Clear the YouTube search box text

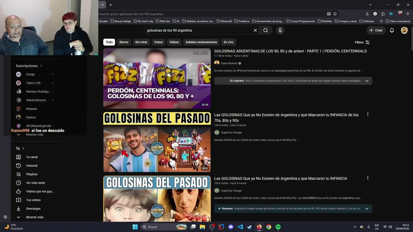coord(255,30)
